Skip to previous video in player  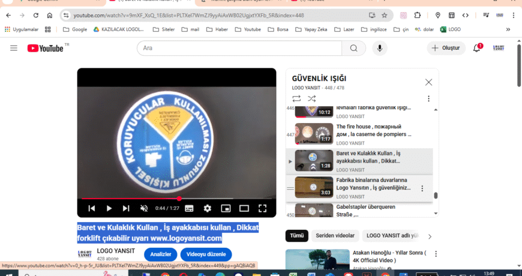92,208
